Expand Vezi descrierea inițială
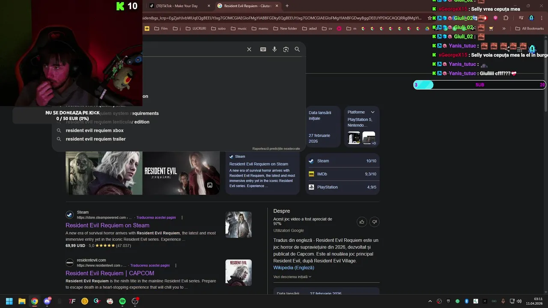 tap(292, 277)
